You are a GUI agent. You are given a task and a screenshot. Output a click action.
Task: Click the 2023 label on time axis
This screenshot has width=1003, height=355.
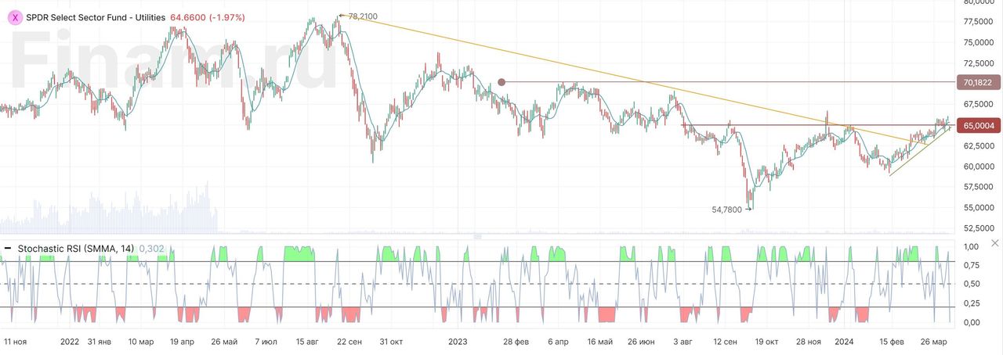coord(458,342)
